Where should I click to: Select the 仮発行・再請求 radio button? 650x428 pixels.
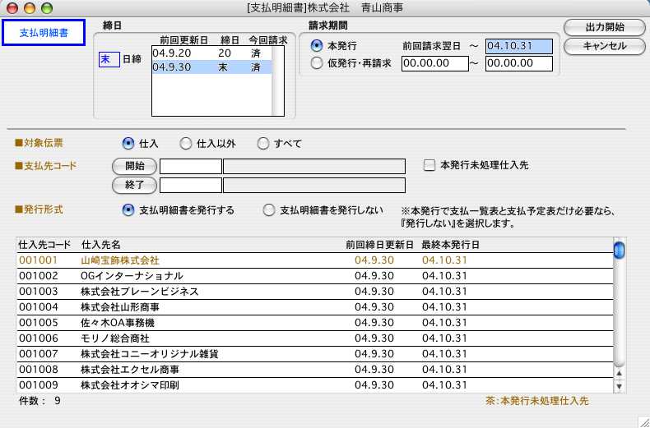[318, 63]
